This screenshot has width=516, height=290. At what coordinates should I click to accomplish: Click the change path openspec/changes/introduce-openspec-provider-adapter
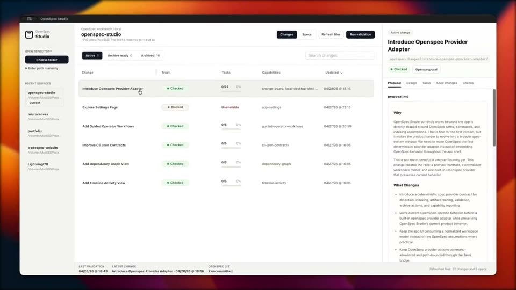[x=439, y=59]
